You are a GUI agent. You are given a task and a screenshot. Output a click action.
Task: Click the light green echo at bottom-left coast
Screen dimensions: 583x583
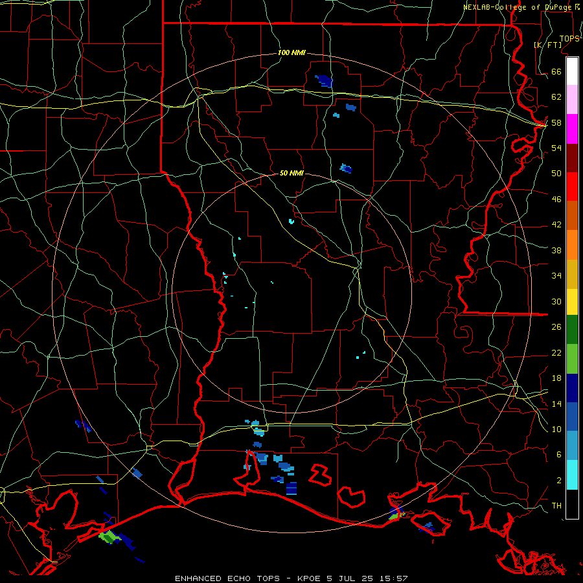(109, 536)
